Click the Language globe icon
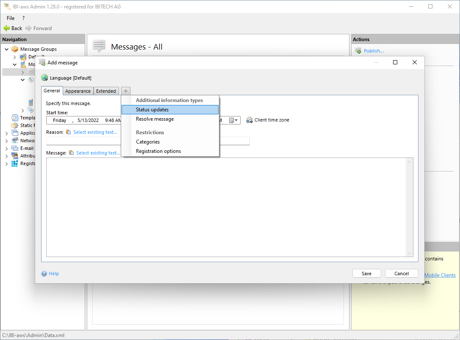This screenshot has width=460, height=340. tap(44, 78)
